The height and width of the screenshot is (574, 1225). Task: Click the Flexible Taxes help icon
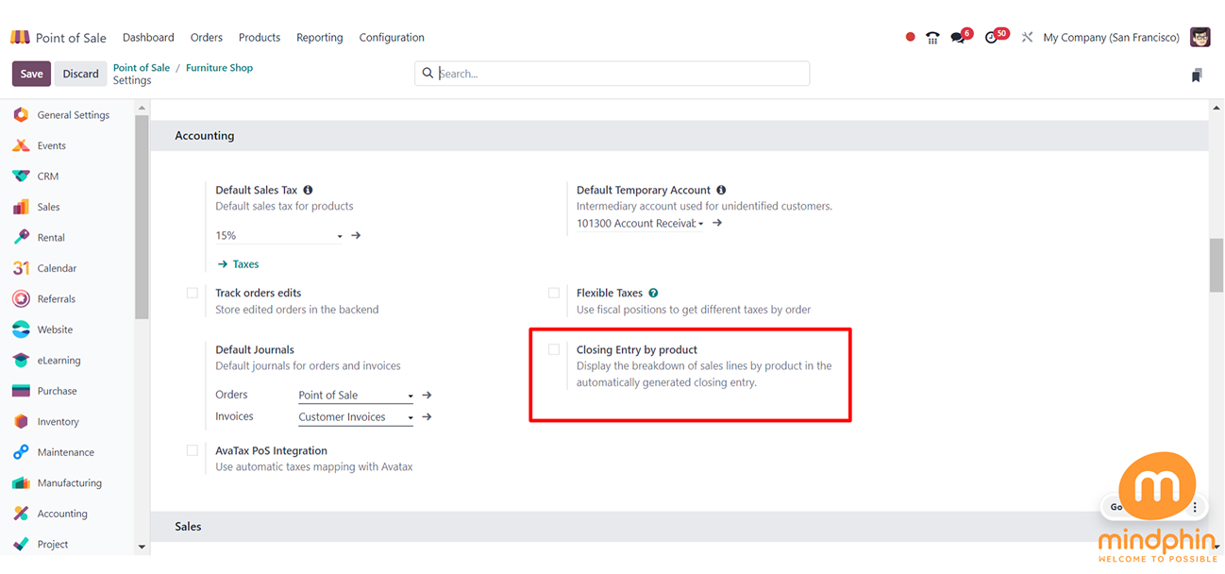(x=653, y=294)
